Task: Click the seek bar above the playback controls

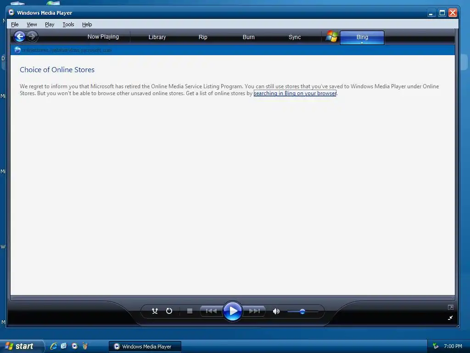Action: point(233,298)
